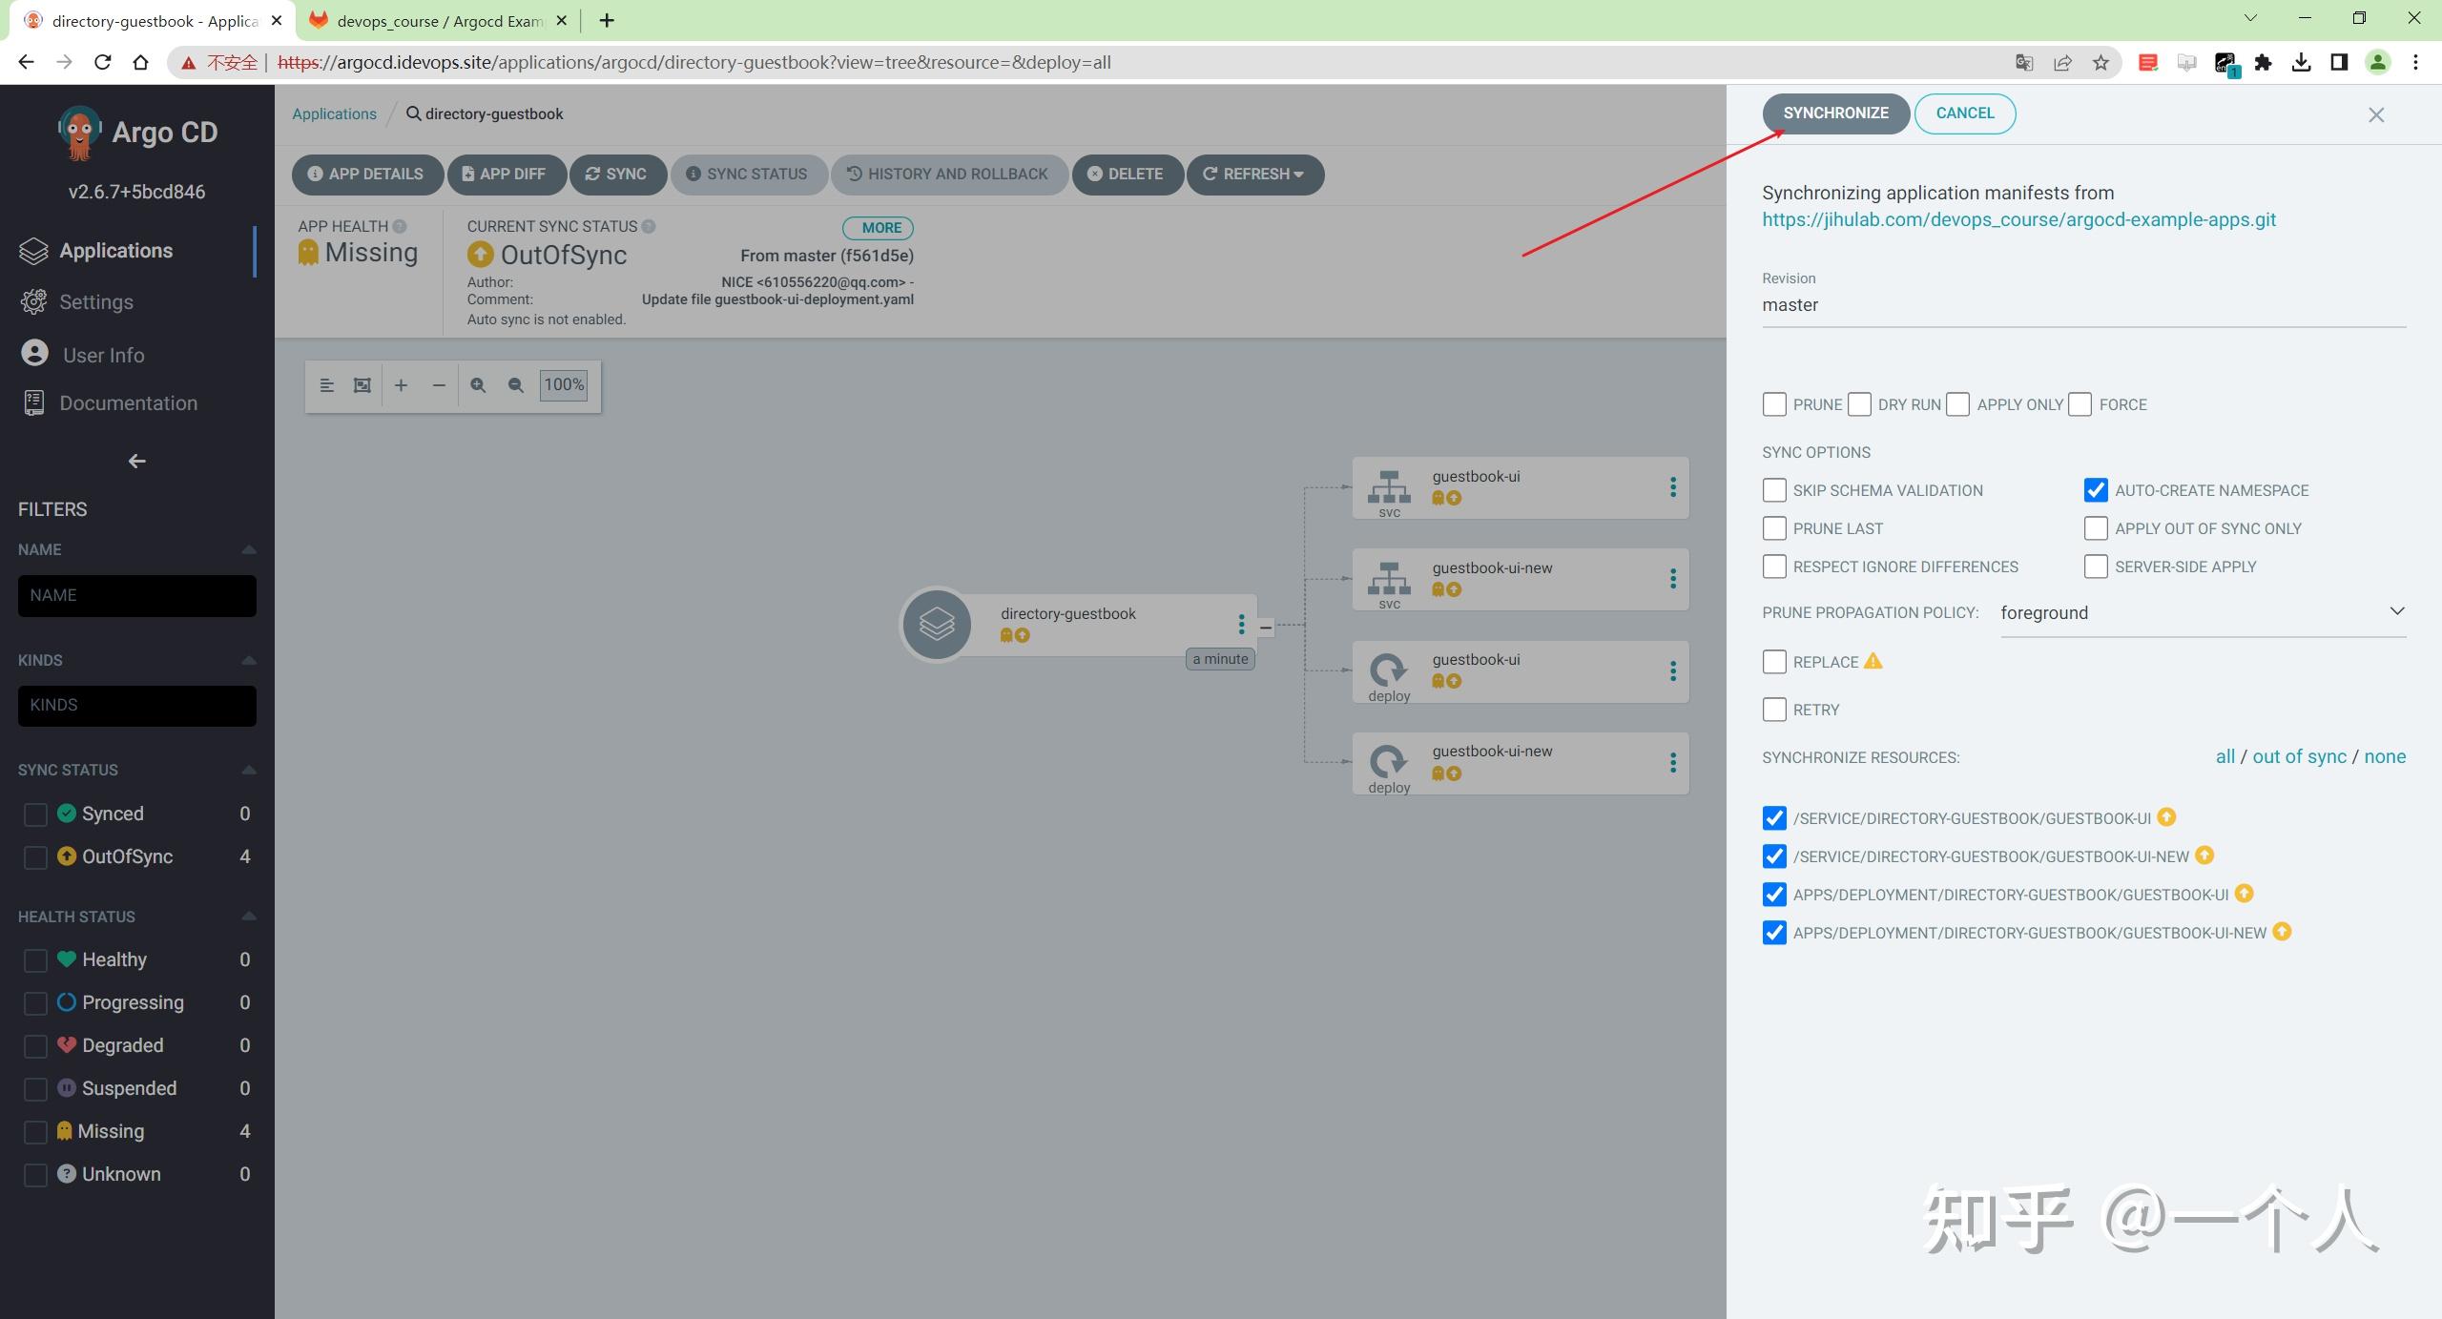Collapse the NAME filter section
The image size is (2442, 1319).
tap(249, 550)
